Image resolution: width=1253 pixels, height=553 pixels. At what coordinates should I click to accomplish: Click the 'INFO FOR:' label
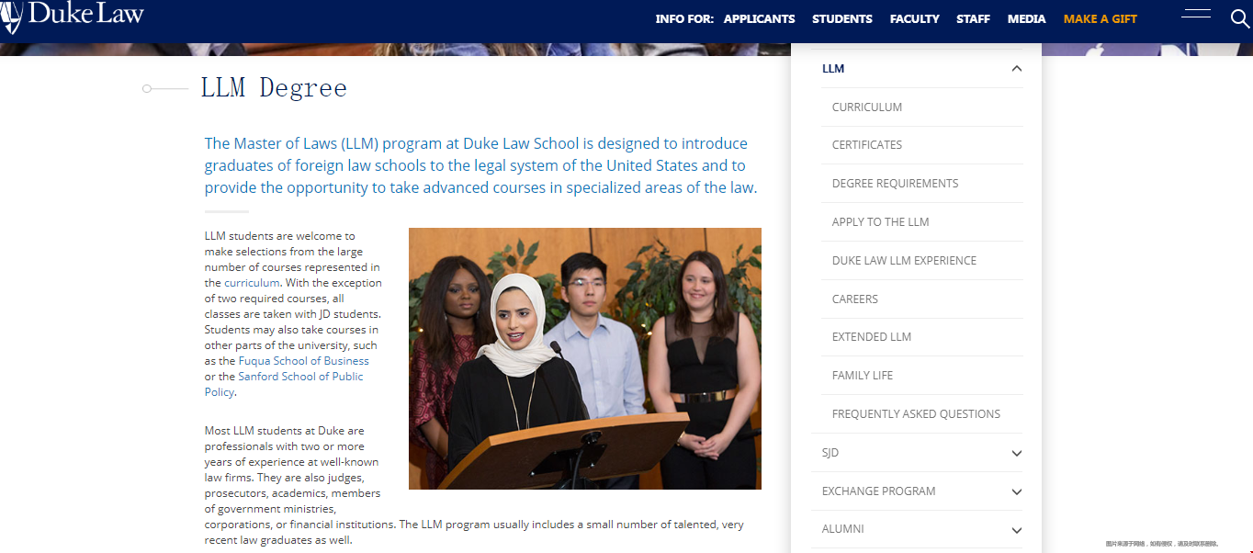(684, 19)
